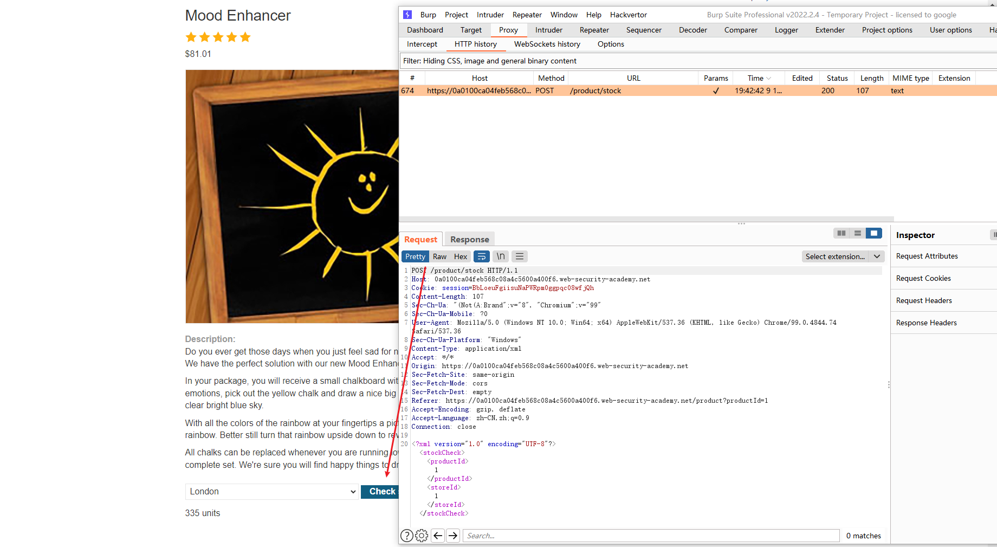Go to previous search match arrow
The height and width of the screenshot is (547, 997).
[x=438, y=536]
